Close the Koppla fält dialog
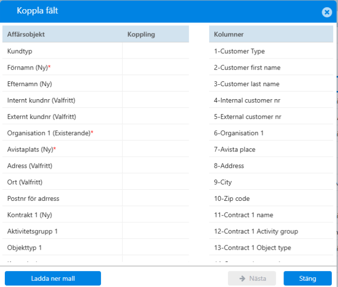The height and width of the screenshot is (287, 338). pos(327,12)
